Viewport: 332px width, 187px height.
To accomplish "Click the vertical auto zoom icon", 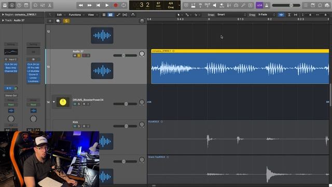I will (289, 15).
